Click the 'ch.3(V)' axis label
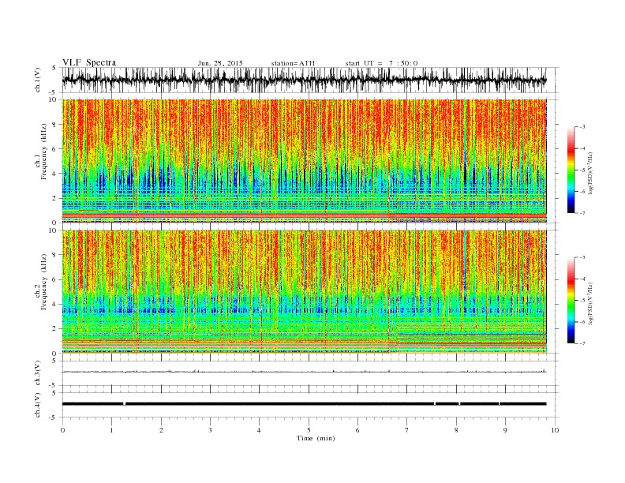Screen dimensions: 625x483 tap(38, 373)
